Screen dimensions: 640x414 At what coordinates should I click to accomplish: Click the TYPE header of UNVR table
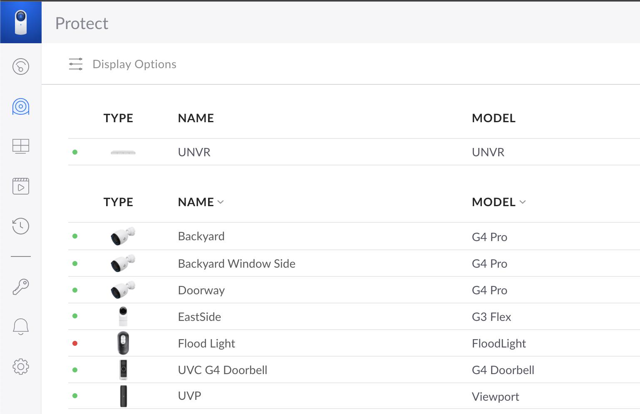118,118
